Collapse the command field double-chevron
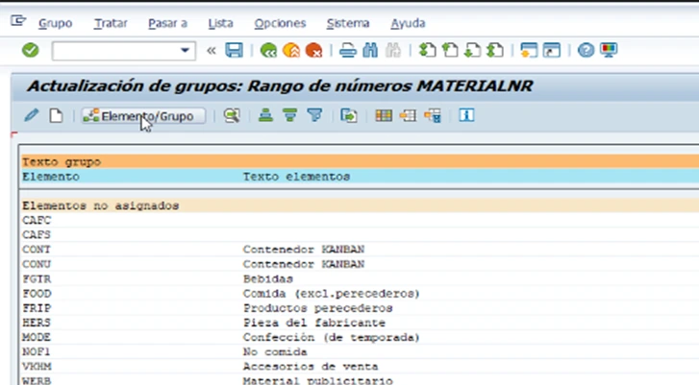 point(211,50)
